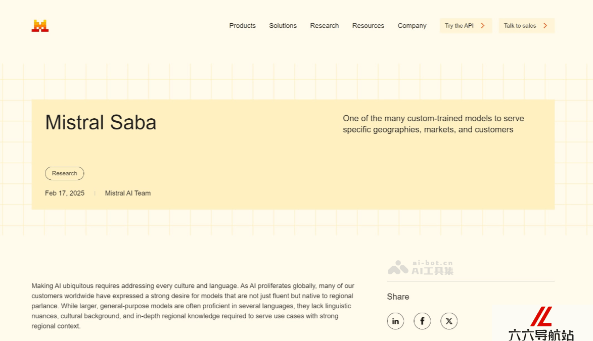Click the Mistral AI logo

point(40,26)
